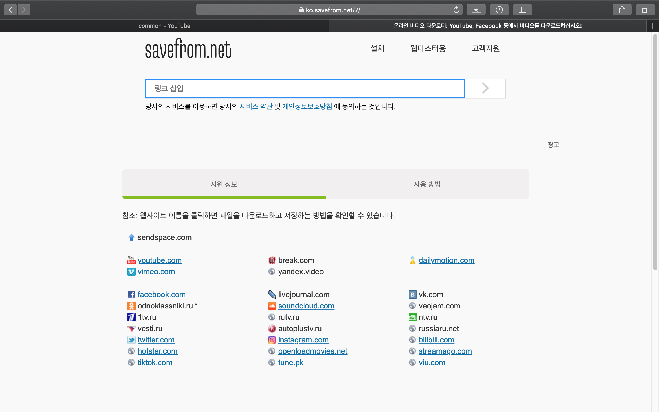The height and width of the screenshot is (412, 659).
Task: Toggle the sidebar panel button
Action: tap(522, 10)
